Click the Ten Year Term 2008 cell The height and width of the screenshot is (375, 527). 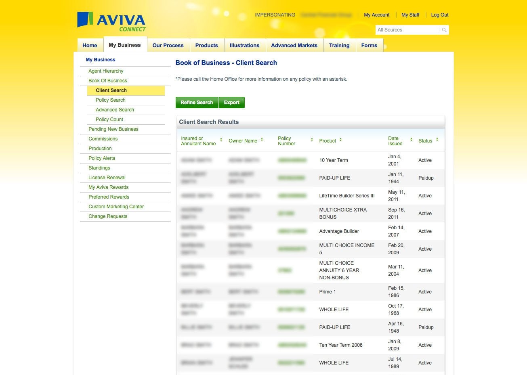coord(341,345)
